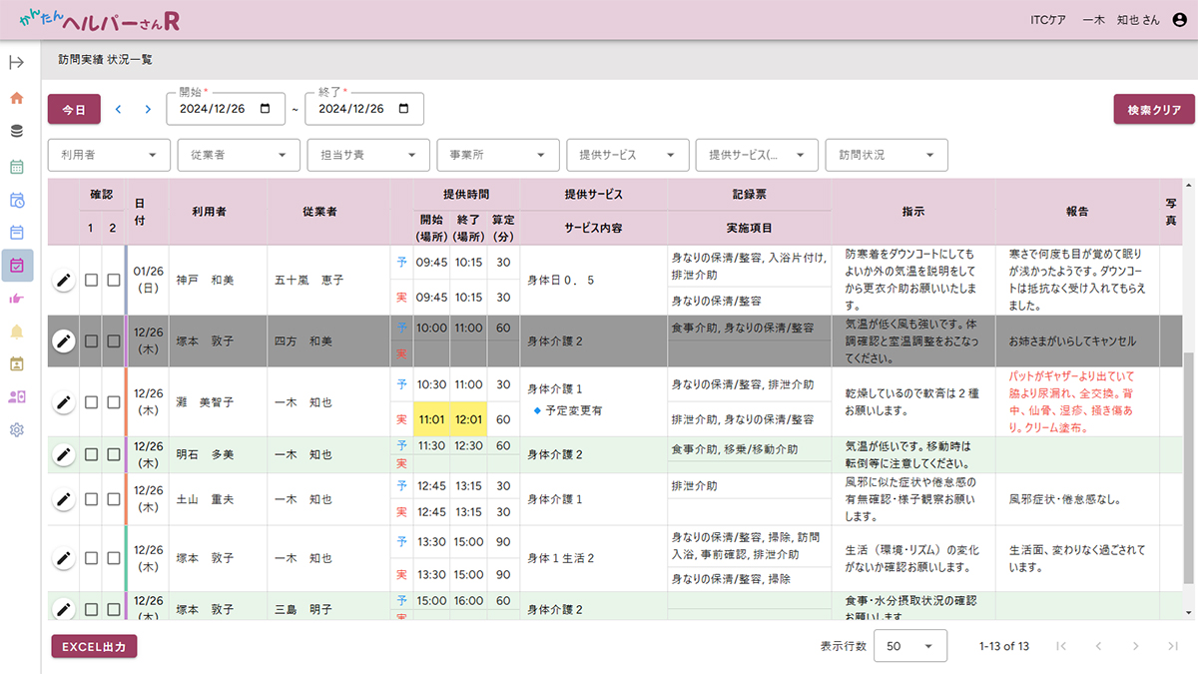Screen dimensions: 1198x674
Task: Open the contact calendar icon in the sidebar
Action: (16, 363)
